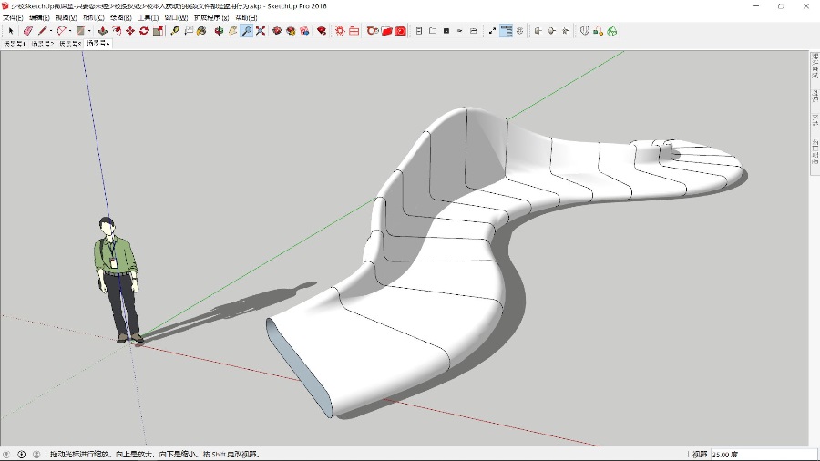The width and height of the screenshot is (820, 461).
Task: Click the green lock with orange dot icon
Action: tap(599, 31)
